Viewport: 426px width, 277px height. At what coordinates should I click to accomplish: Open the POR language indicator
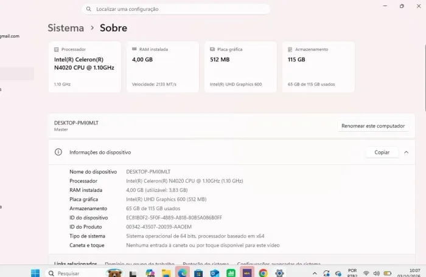352,273
